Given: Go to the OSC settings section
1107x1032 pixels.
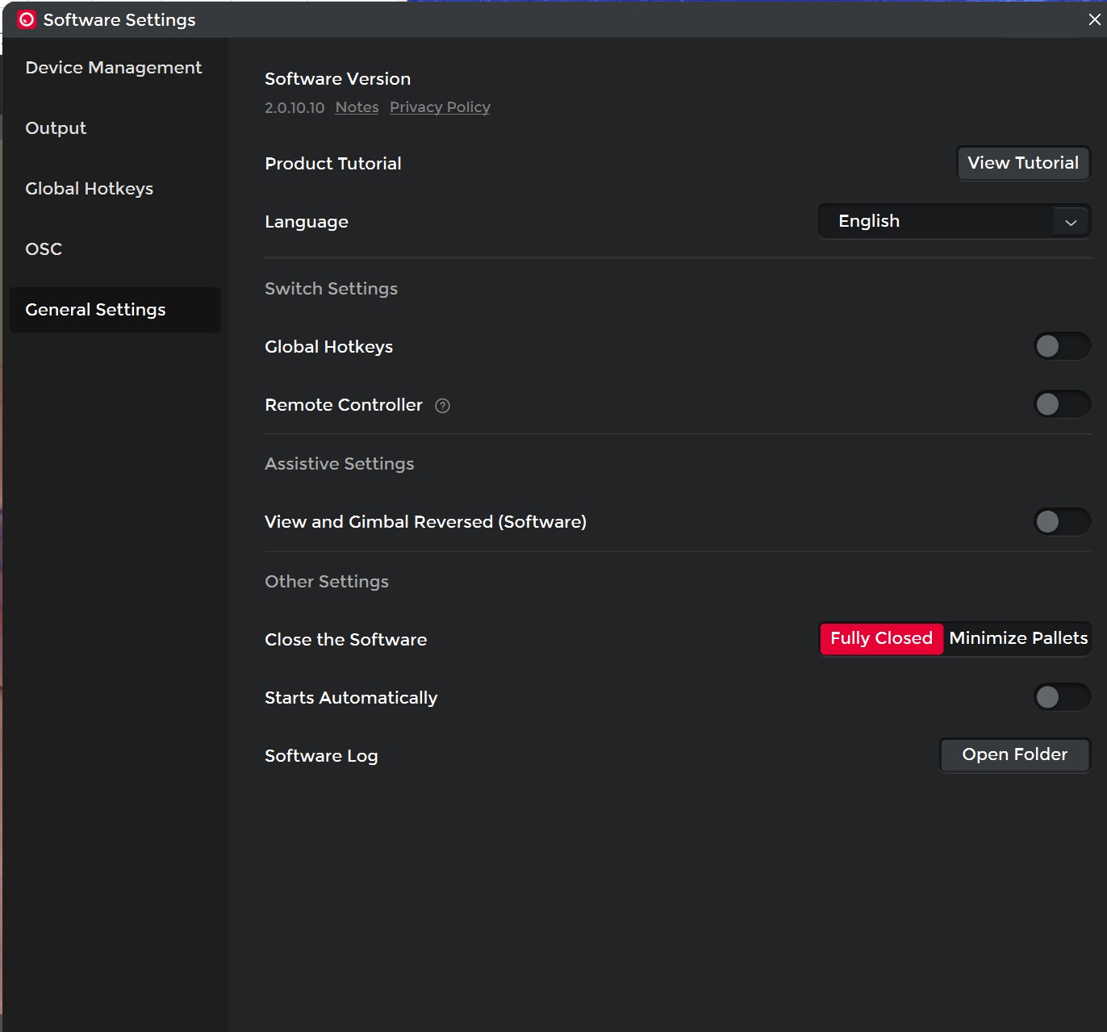Looking at the screenshot, I should 44,249.
